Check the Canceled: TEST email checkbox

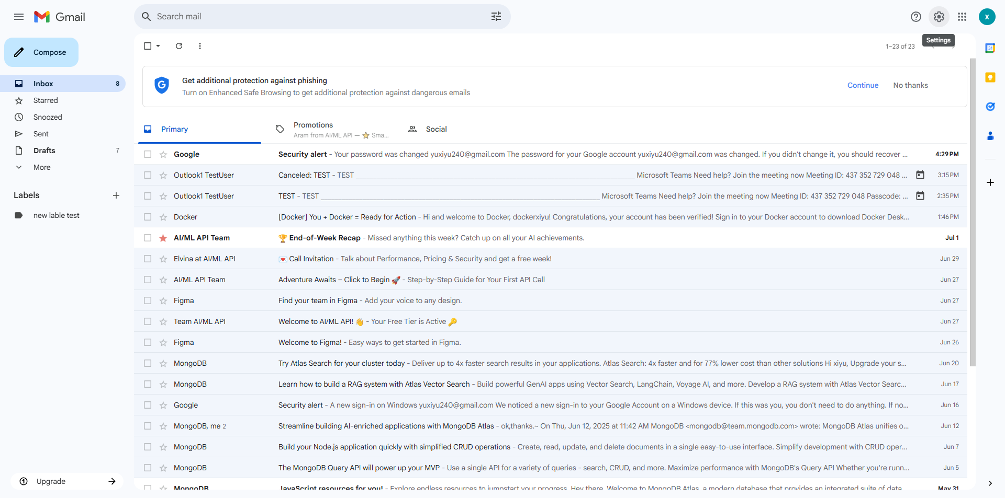(x=148, y=175)
